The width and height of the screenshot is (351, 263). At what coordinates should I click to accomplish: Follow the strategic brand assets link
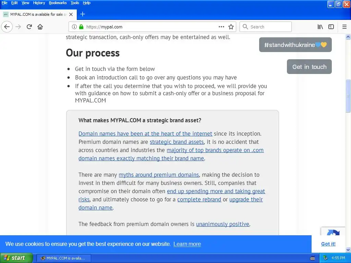177,142
